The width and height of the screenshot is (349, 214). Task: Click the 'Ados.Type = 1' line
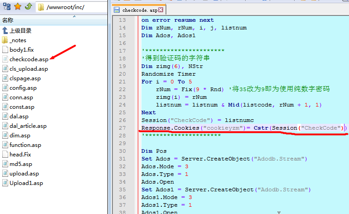click(165, 174)
